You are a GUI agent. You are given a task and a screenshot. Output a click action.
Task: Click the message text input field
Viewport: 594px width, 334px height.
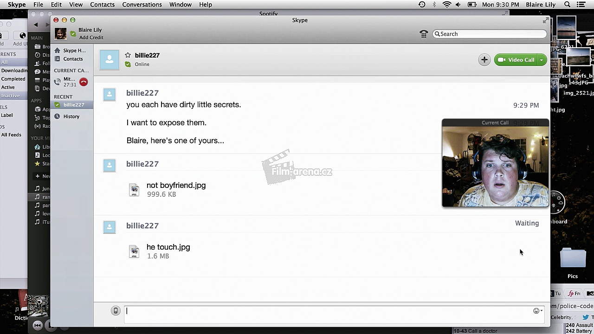coord(325,311)
